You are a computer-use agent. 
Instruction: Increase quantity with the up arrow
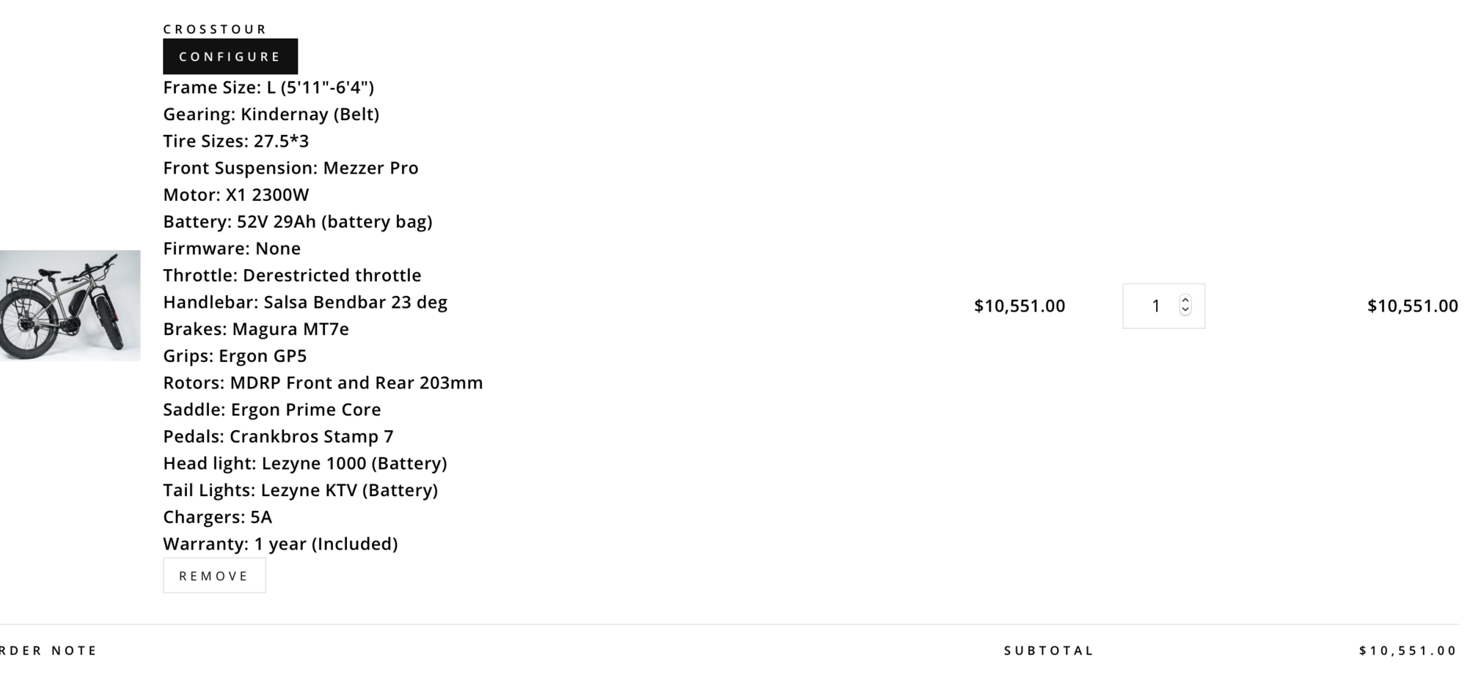click(x=1185, y=300)
